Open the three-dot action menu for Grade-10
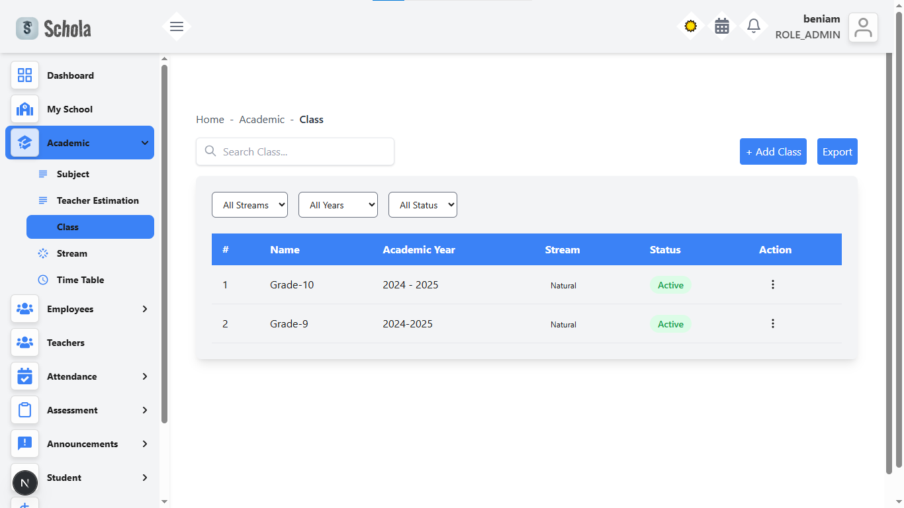The height and width of the screenshot is (508, 904). [x=773, y=284]
